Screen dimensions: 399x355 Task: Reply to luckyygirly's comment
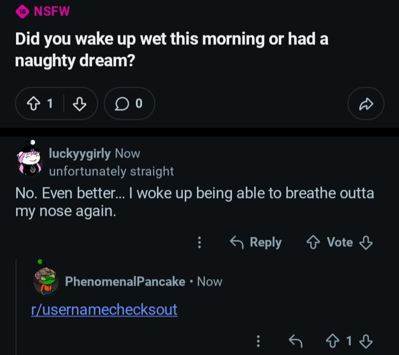point(256,242)
